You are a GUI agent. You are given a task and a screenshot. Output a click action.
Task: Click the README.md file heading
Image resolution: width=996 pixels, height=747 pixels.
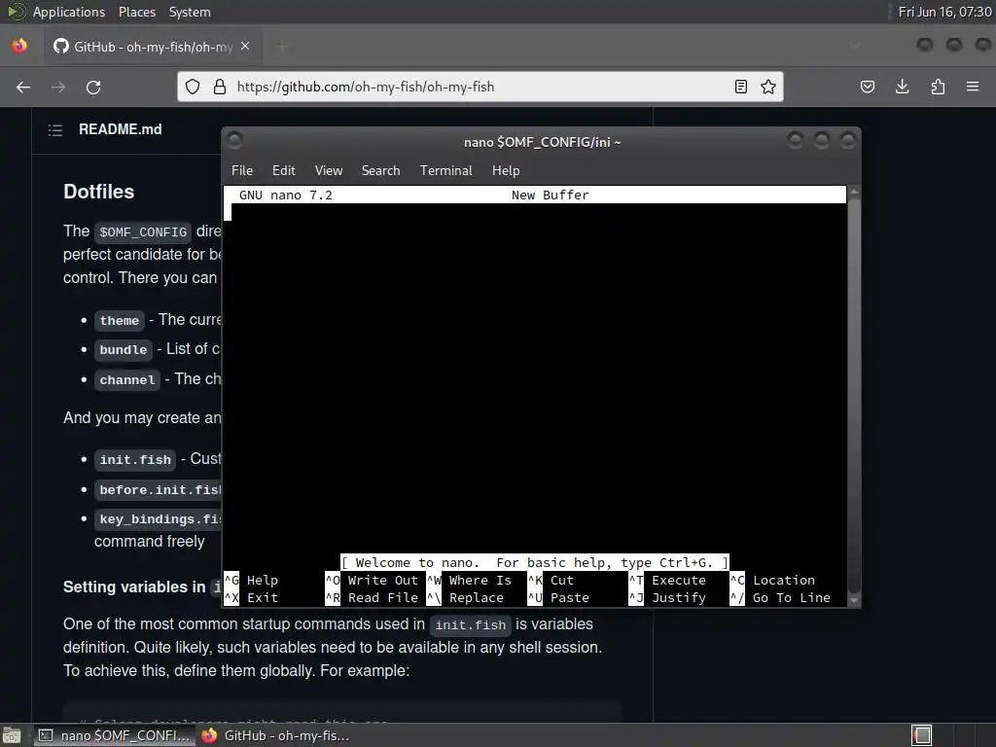coord(120,129)
